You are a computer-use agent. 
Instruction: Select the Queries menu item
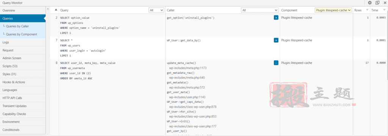click(x=23, y=18)
